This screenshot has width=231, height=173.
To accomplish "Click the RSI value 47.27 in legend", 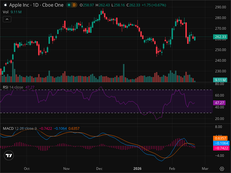I will pyautogui.click(x=30, y=87).
